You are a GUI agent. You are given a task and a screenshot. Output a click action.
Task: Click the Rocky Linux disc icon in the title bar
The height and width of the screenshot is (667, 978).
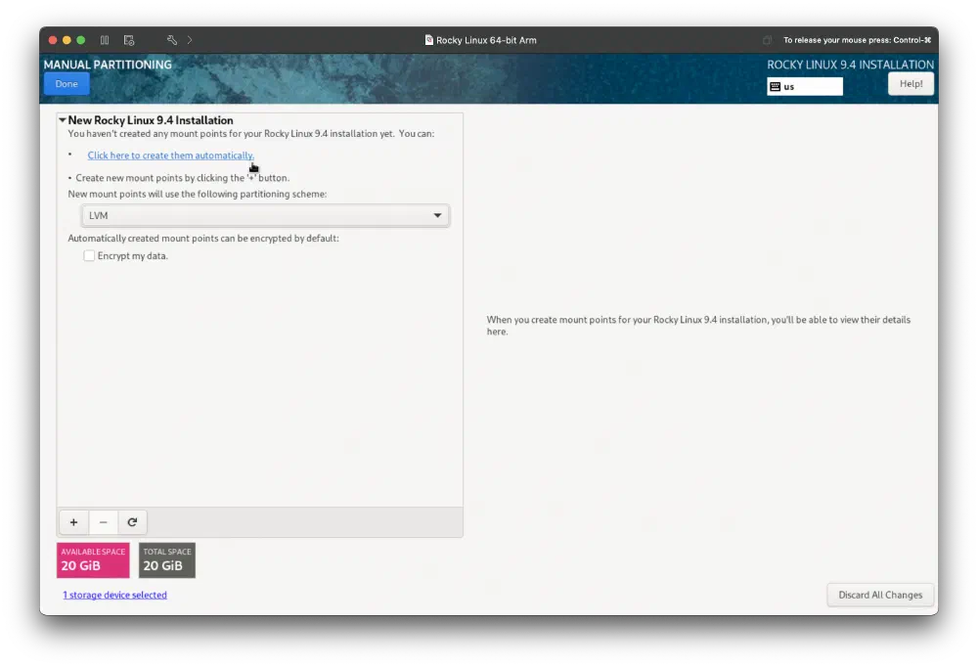pos(427,40)
